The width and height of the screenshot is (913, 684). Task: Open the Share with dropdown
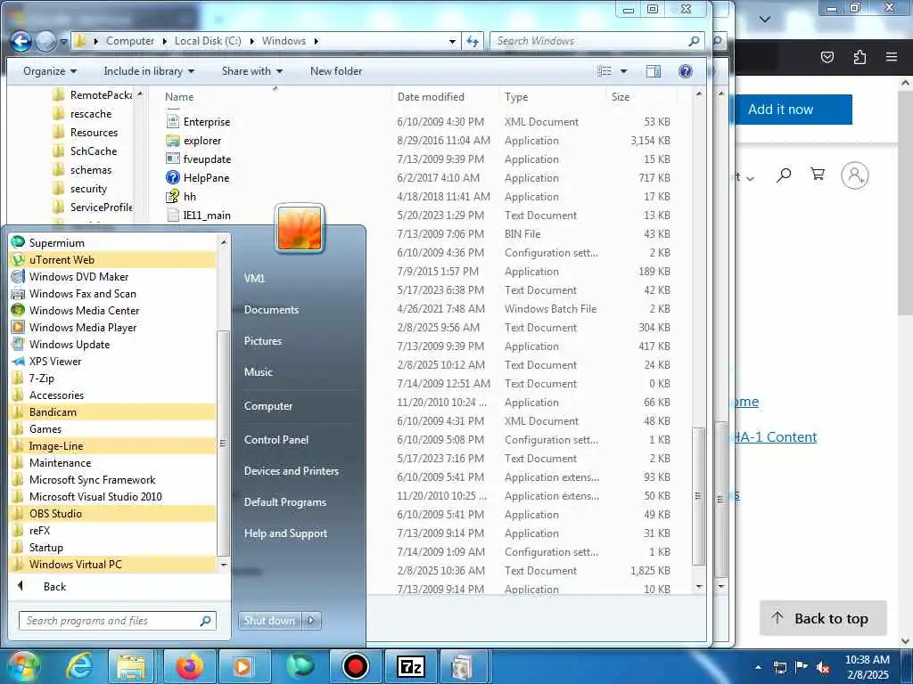(251, 71)
